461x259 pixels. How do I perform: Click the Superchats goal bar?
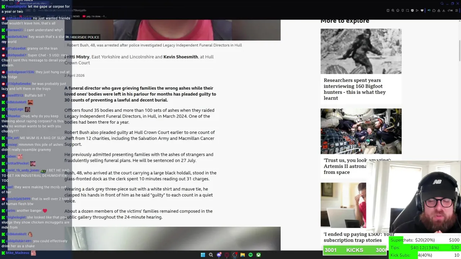pyautogui.click(x=425, y=240)
